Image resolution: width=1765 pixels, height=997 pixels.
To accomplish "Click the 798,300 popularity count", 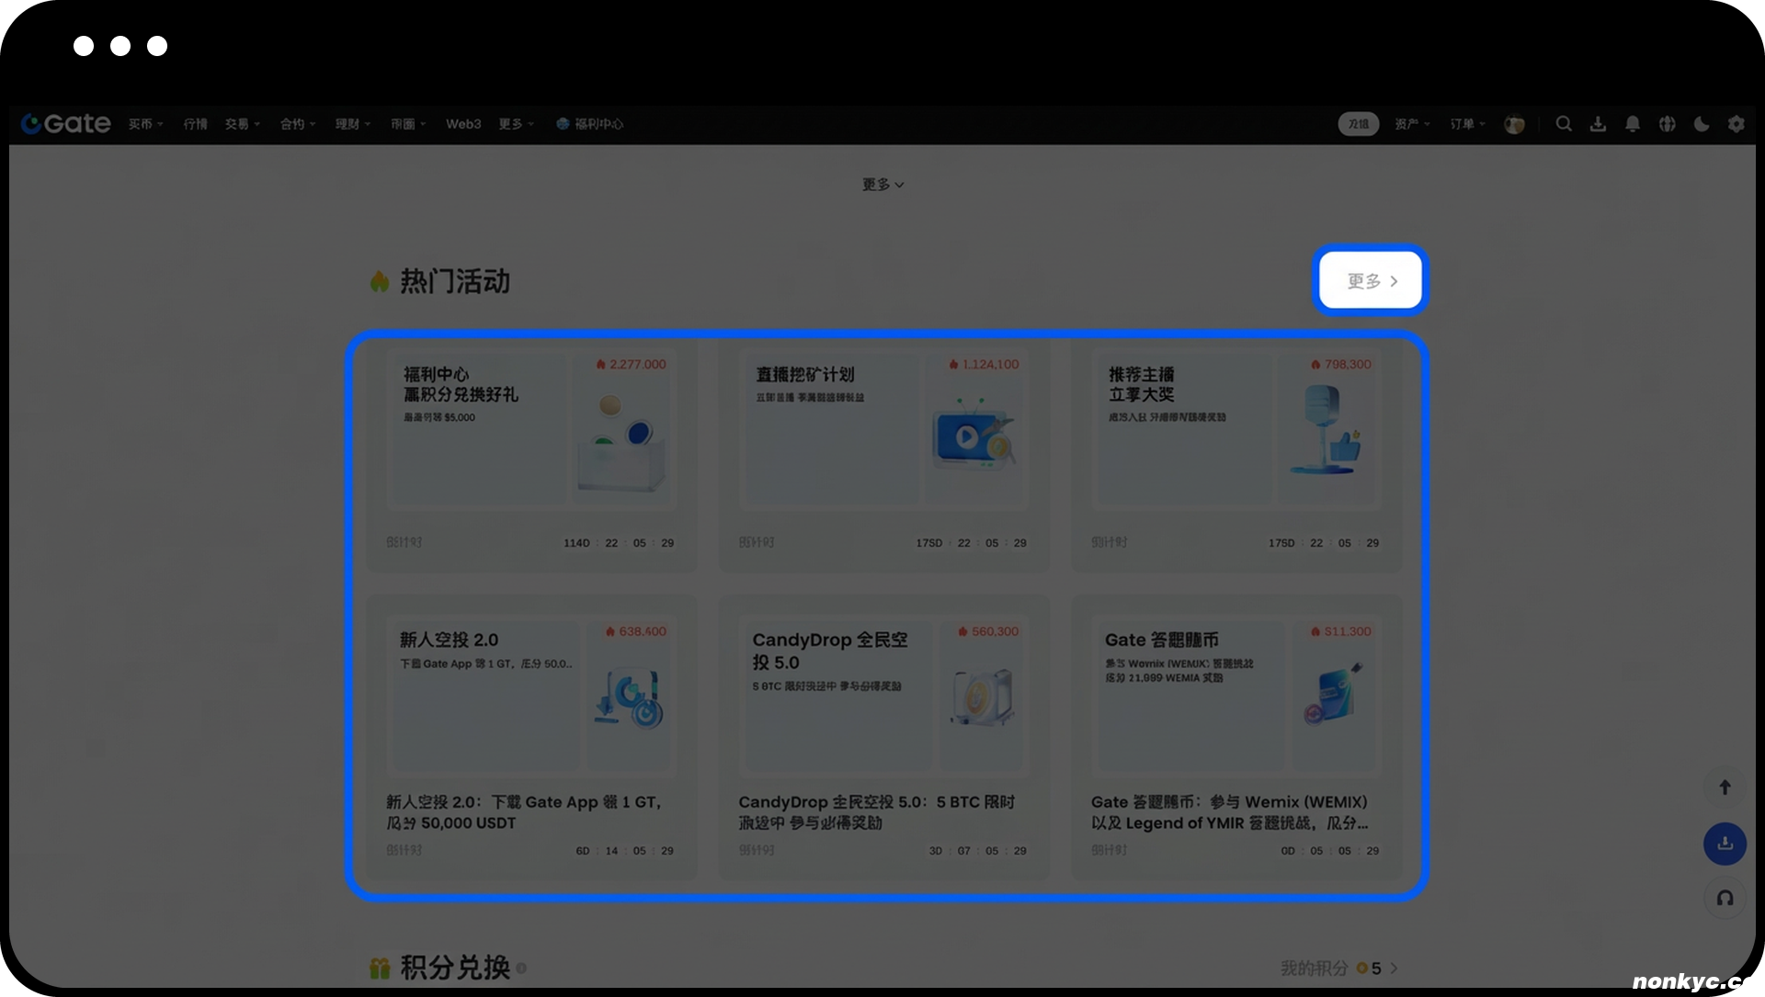I will [x=1341, y=365].
